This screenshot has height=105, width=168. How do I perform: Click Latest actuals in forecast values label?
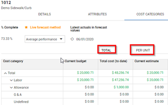point(89,29)
